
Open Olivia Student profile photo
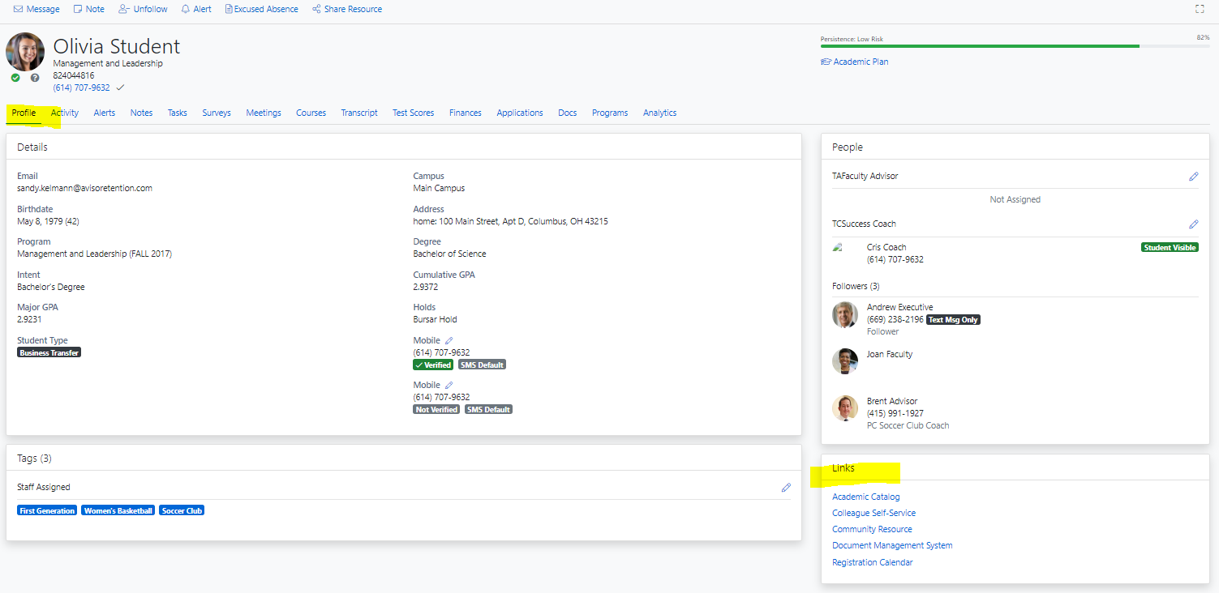coord(25,52)
